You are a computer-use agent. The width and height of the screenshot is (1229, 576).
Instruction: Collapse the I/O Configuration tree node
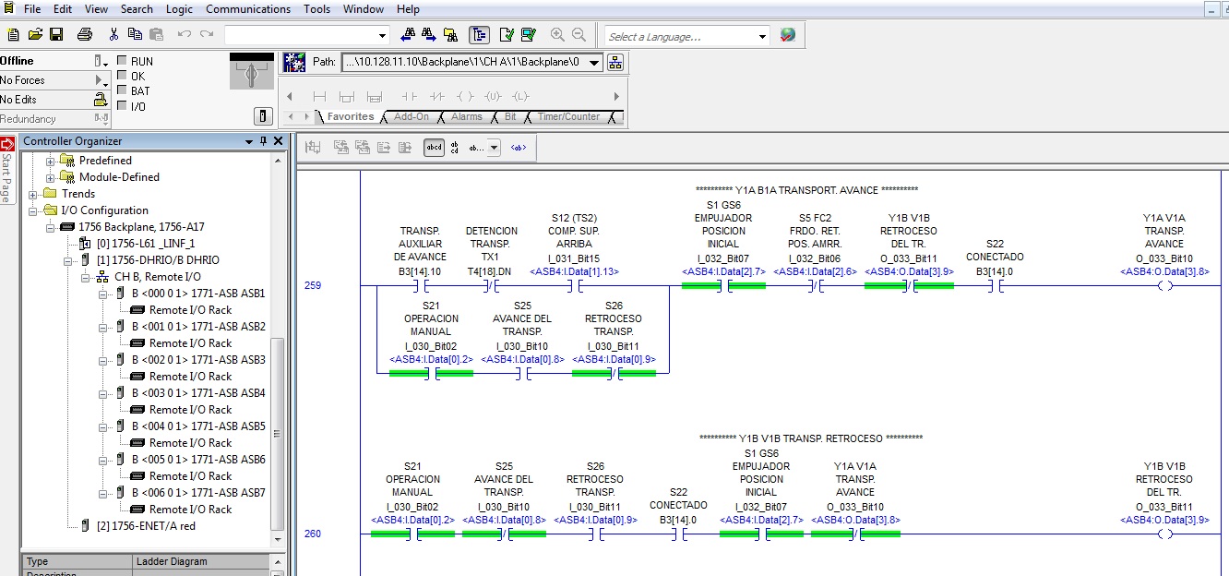(x=34, y=210)
